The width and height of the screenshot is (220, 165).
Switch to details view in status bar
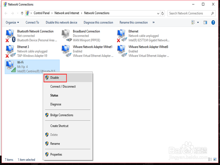click(210, 159)
